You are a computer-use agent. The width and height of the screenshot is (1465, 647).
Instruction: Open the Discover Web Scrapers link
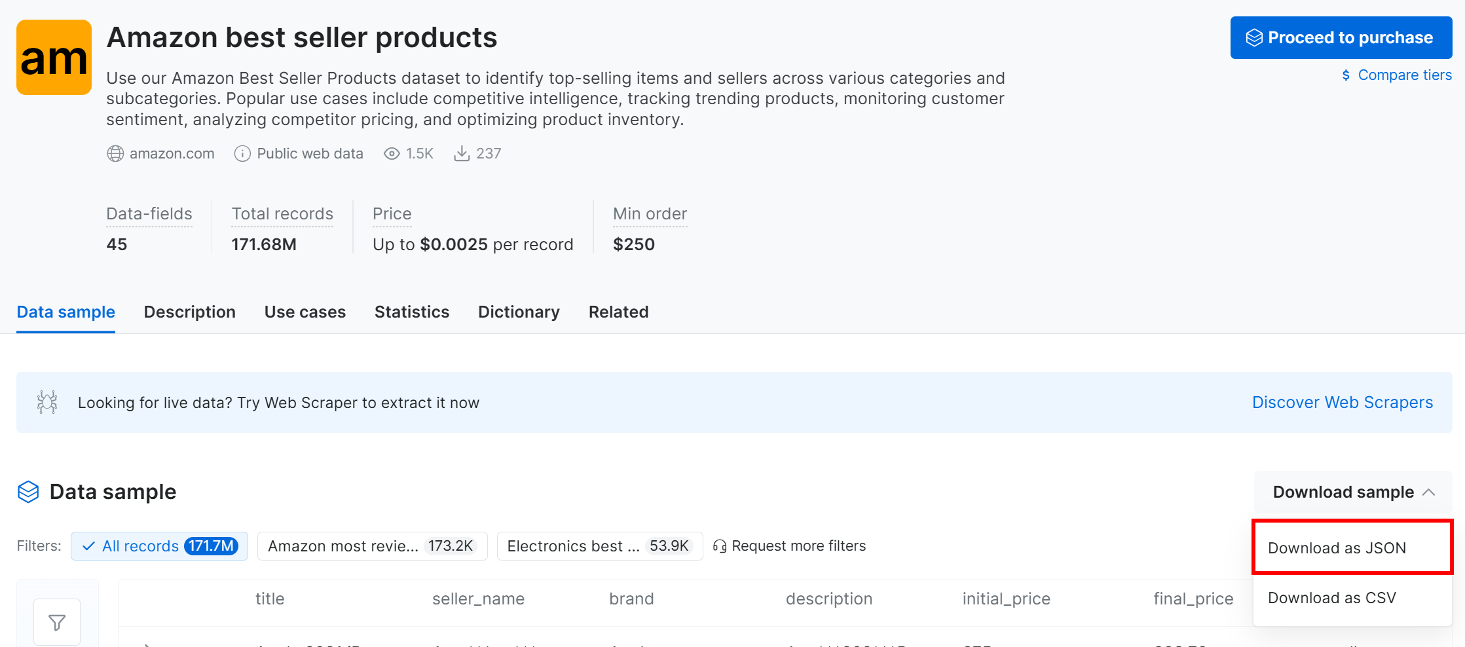tap(1341, 402)
